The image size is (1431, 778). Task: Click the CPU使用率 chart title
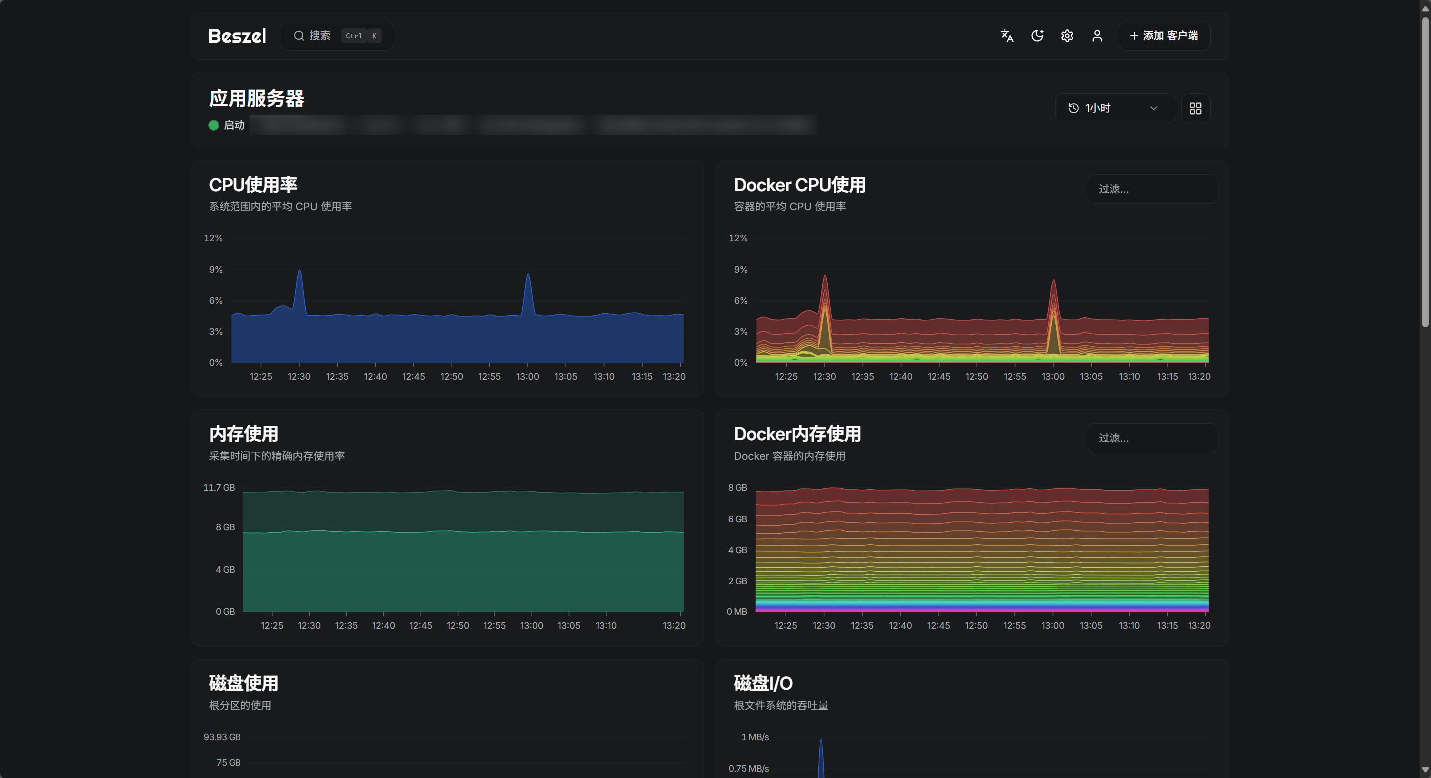(x=253, y=185)
